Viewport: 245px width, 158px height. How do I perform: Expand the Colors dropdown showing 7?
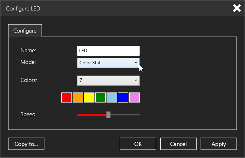108,80
